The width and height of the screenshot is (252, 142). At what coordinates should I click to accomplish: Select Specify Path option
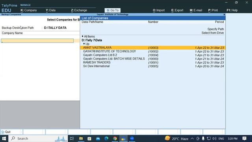215,29
